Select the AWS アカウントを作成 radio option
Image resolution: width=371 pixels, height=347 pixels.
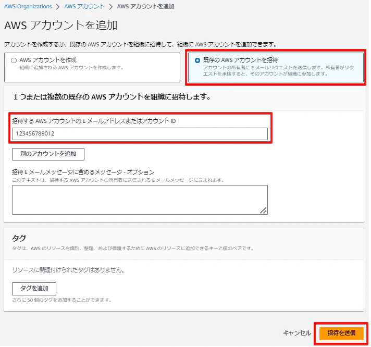[14, 60]
